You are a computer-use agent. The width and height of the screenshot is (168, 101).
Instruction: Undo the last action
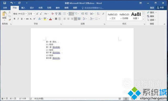click(12, 3)
